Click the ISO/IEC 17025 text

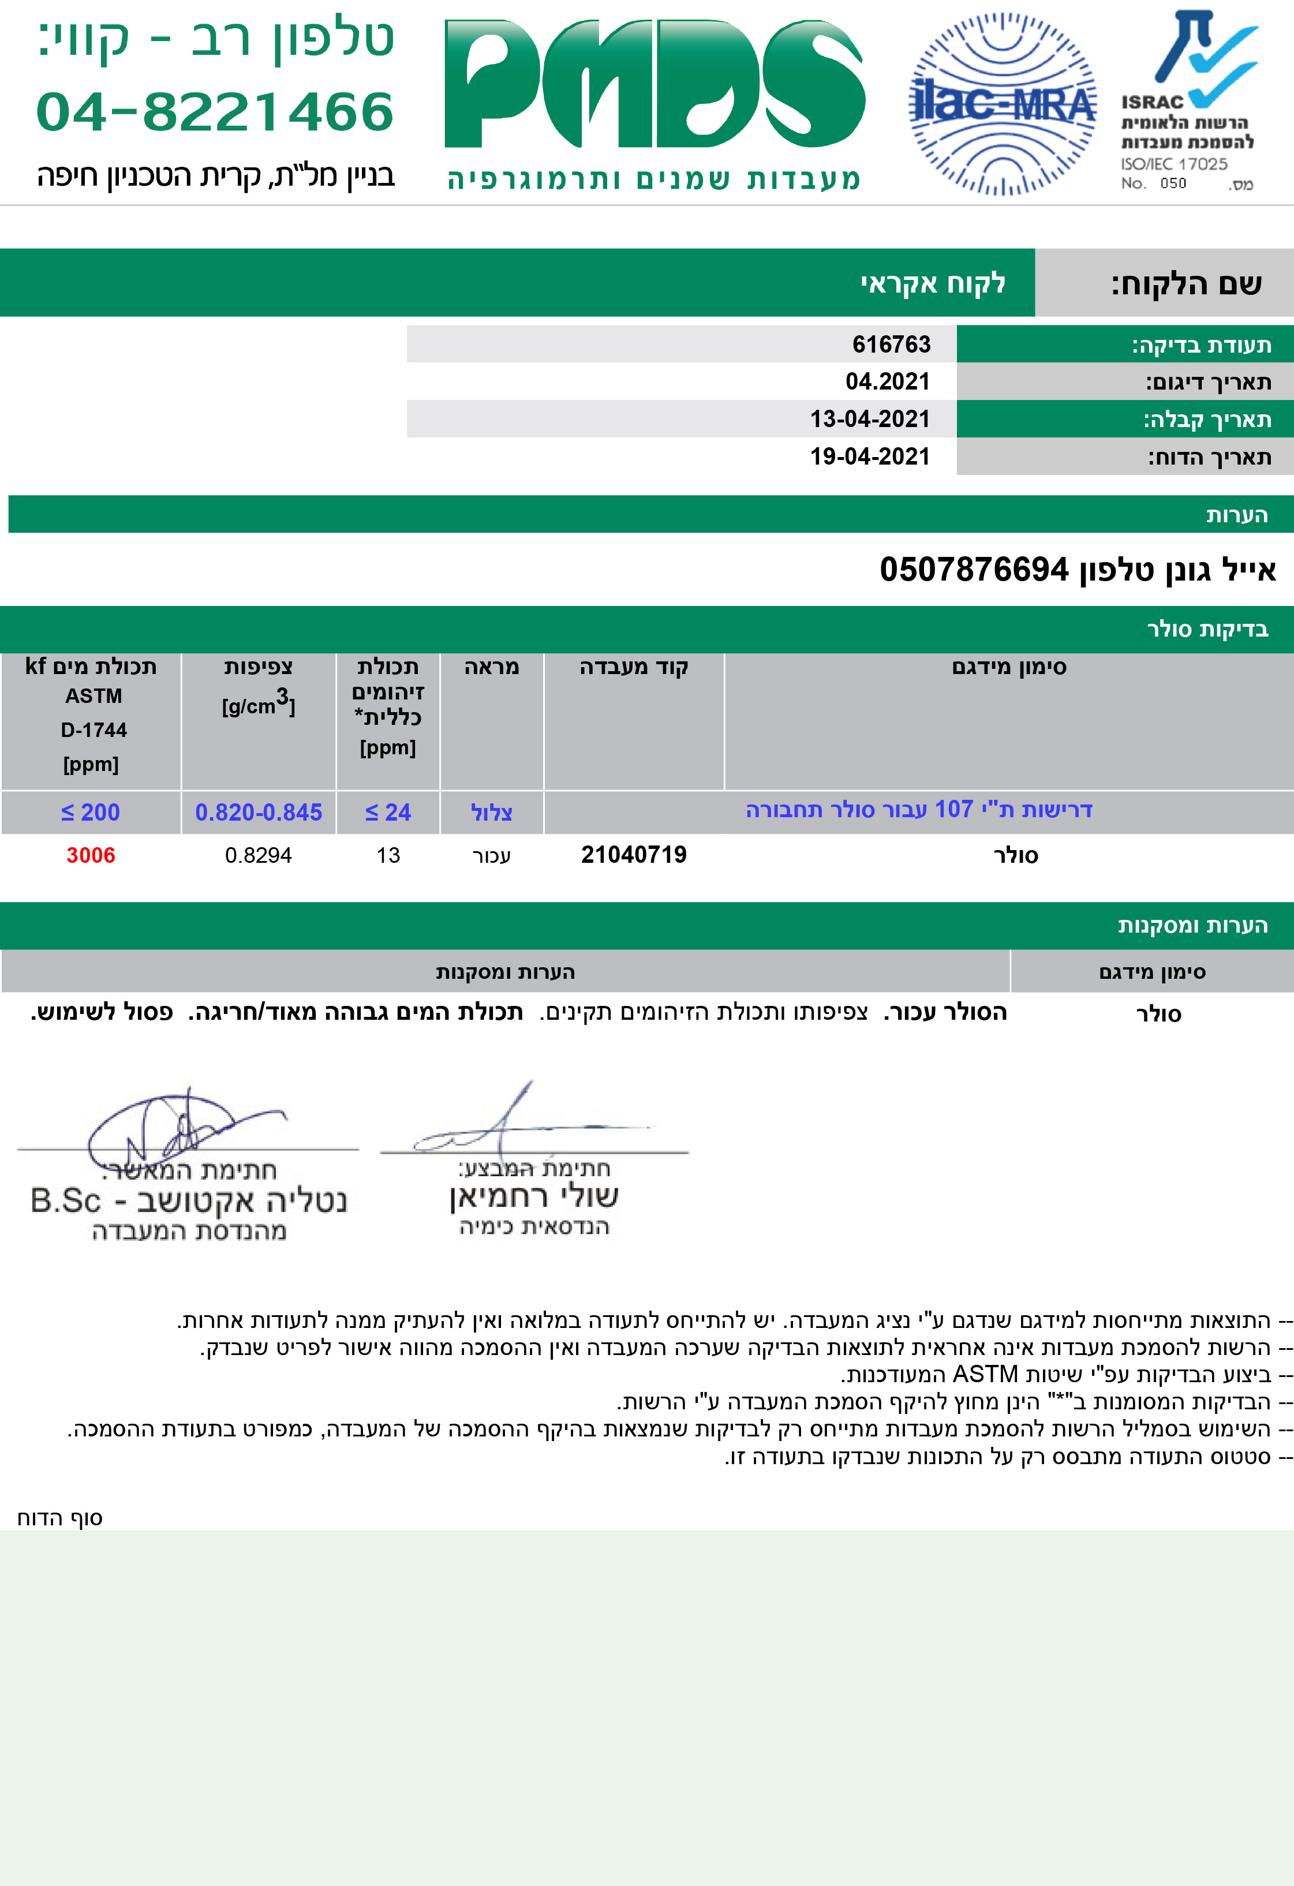click(1174, 164)
